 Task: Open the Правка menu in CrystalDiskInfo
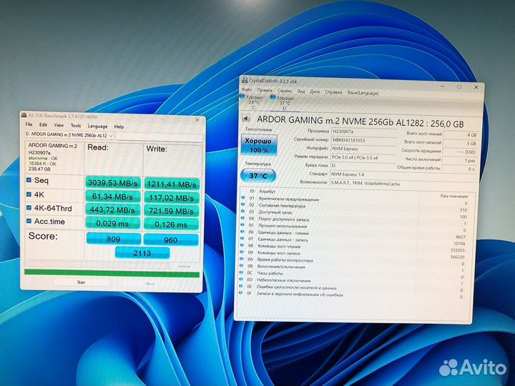(x=265, y=90)
